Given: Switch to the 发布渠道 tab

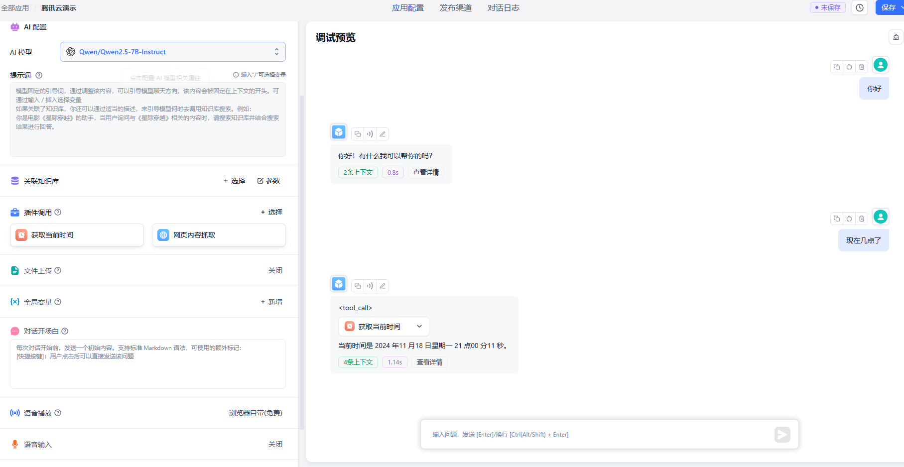Looking at the screenshot, I should [x=456, y=8].
